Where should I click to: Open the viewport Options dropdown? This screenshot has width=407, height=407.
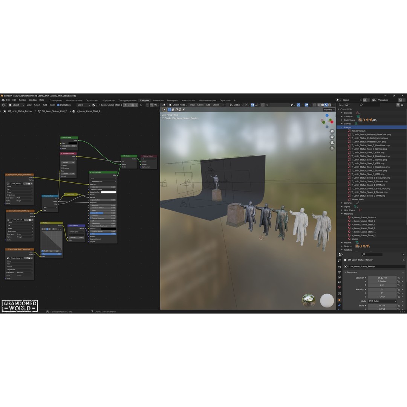coord(329,110)
